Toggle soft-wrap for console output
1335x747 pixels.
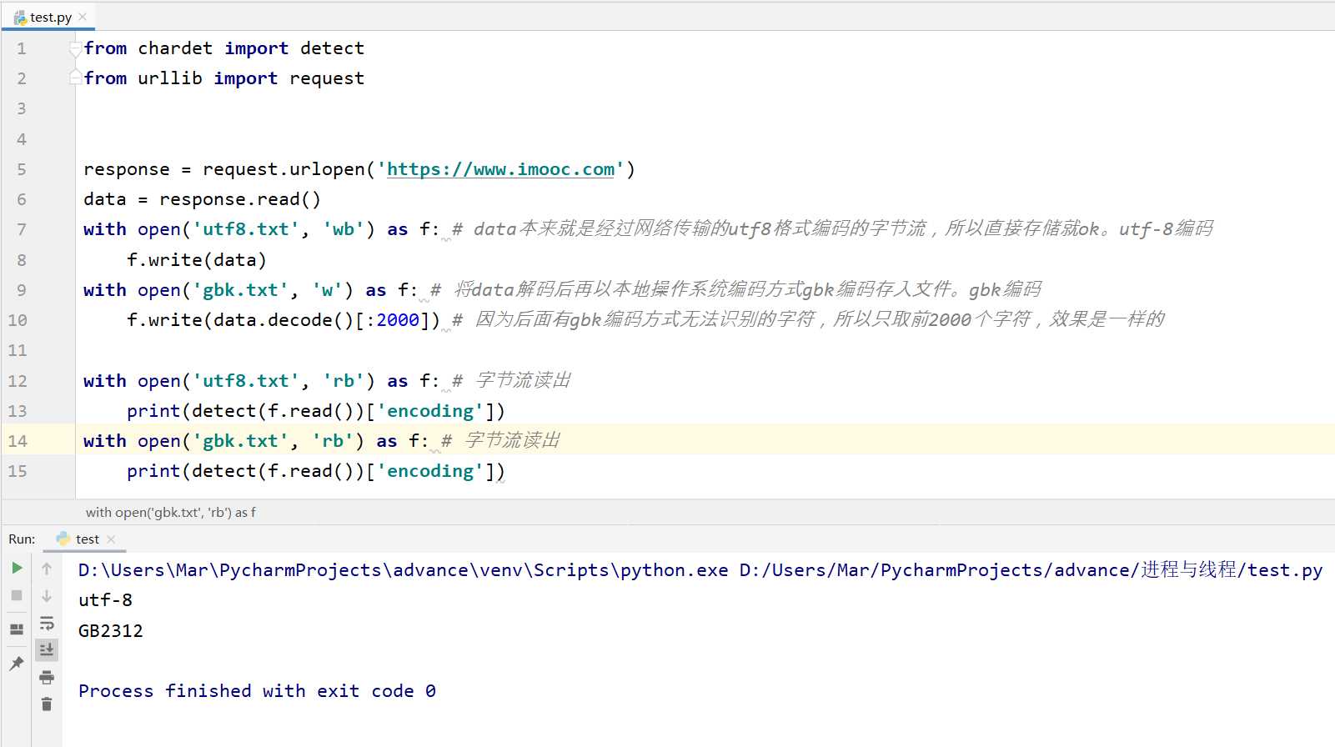[x=47, y=623]
